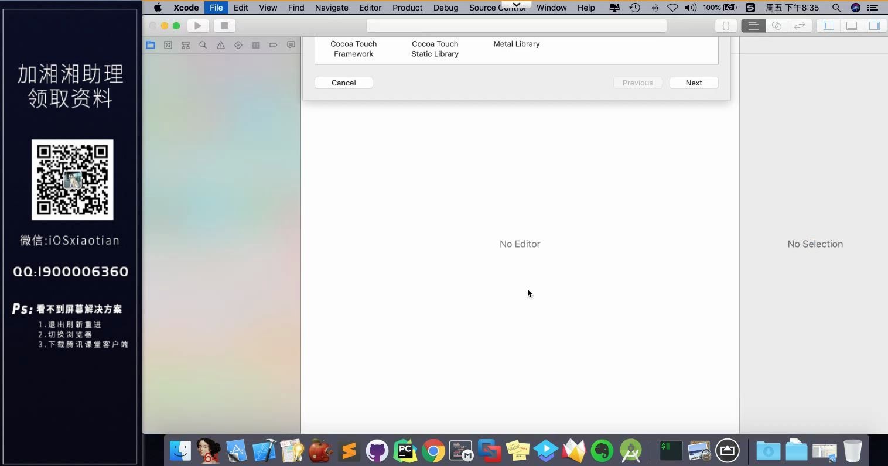Click the Next button
Image resolution: width=888 pixels, height=466 pixels.
[694, 83]
